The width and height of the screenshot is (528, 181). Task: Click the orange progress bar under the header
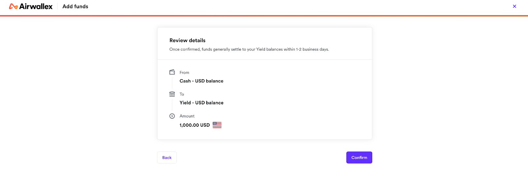pyautogui.click(x=264, y=15)
